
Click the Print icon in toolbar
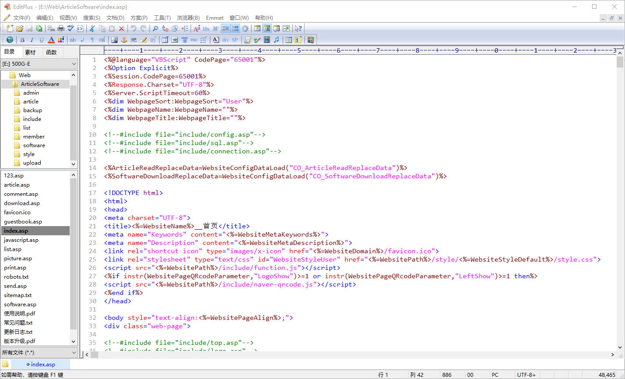coord(61,28)
